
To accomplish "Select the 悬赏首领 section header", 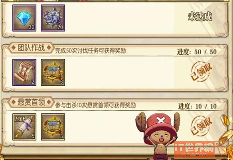I will [31, 102].
